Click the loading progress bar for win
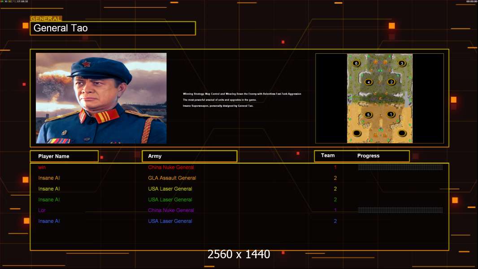This screenshot has width=478, height=269. 400,167
